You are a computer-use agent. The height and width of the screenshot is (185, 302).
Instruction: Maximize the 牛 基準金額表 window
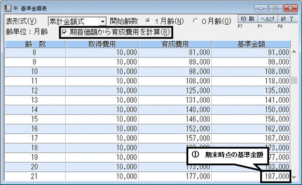pyautogui.click(x=276, y=8)
